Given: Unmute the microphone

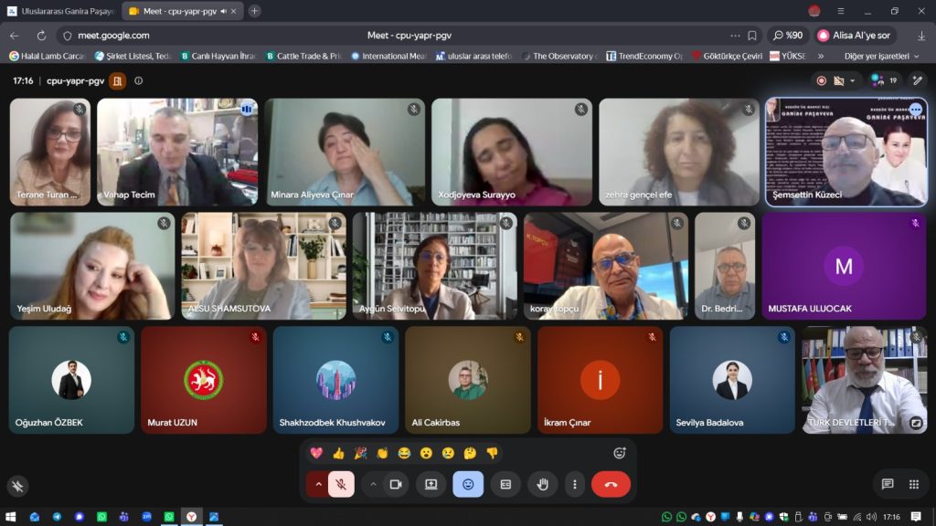Looking at the screenshot, I should tap(342, 484).
